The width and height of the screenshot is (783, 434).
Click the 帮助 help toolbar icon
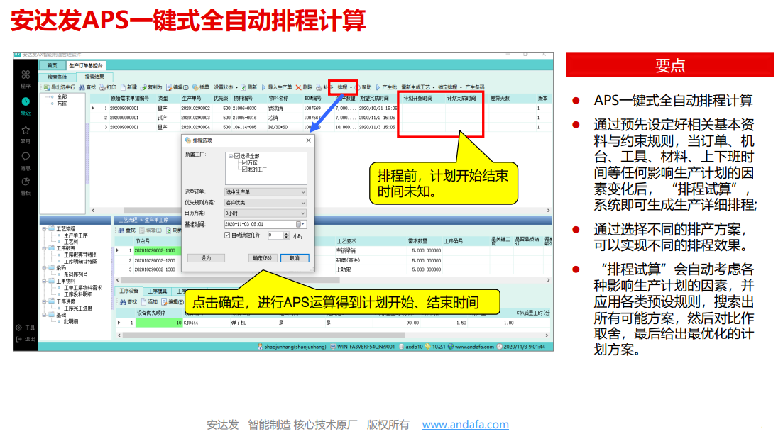[x=358, y=87]
